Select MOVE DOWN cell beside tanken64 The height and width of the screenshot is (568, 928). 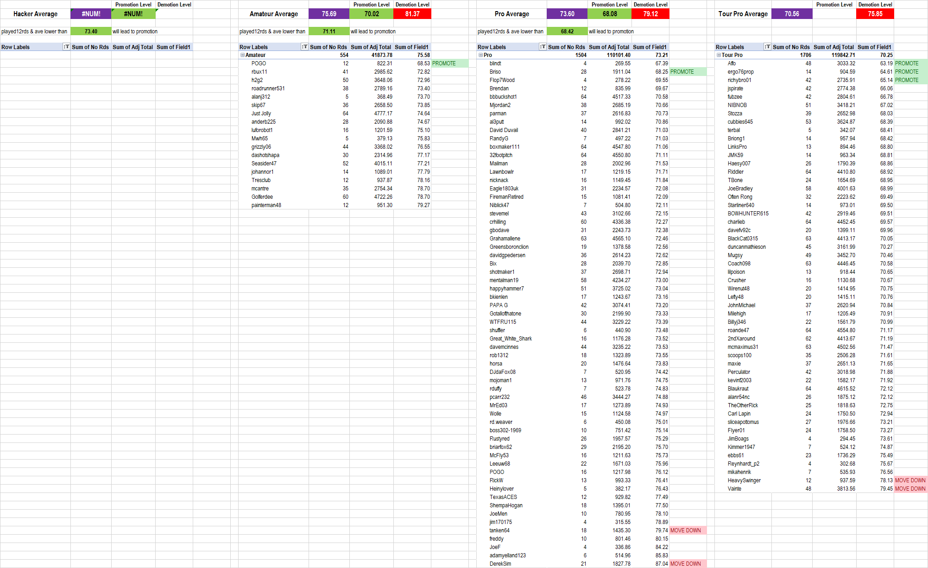coord(688,530)
